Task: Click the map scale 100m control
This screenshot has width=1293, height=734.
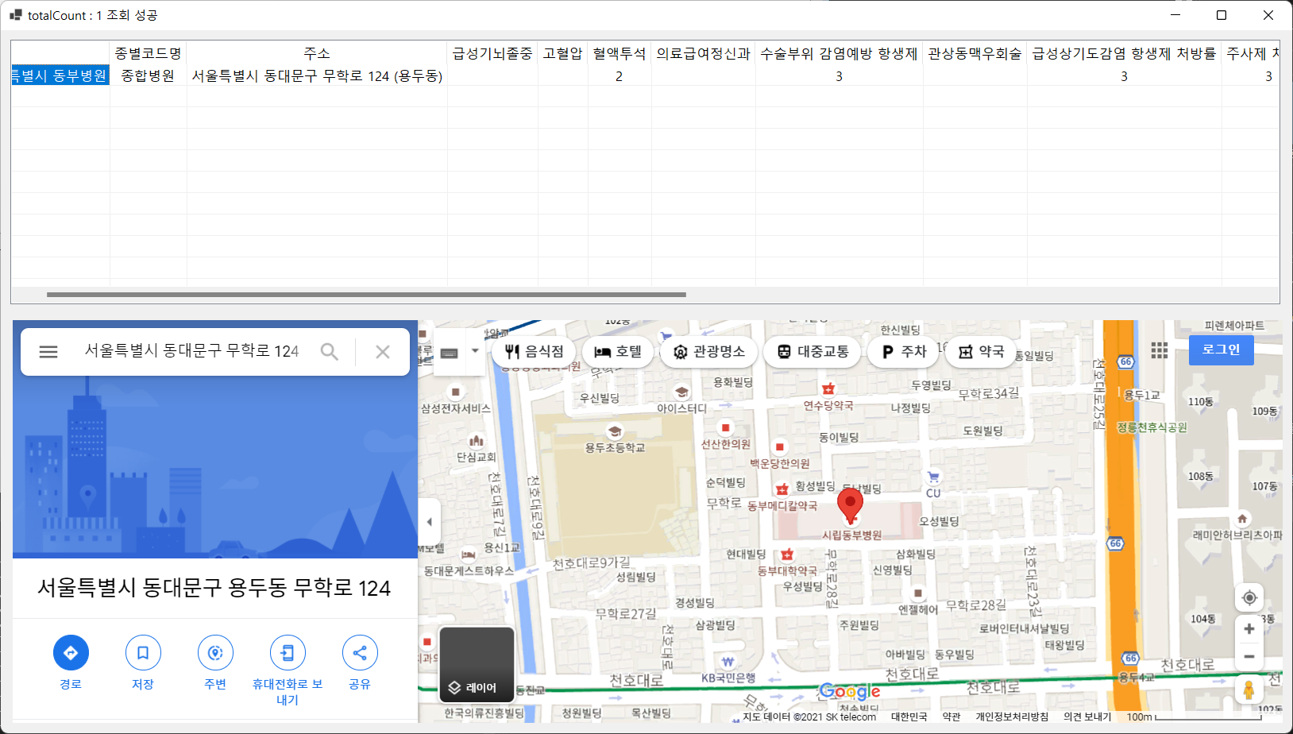Action: pos(1194,717)
